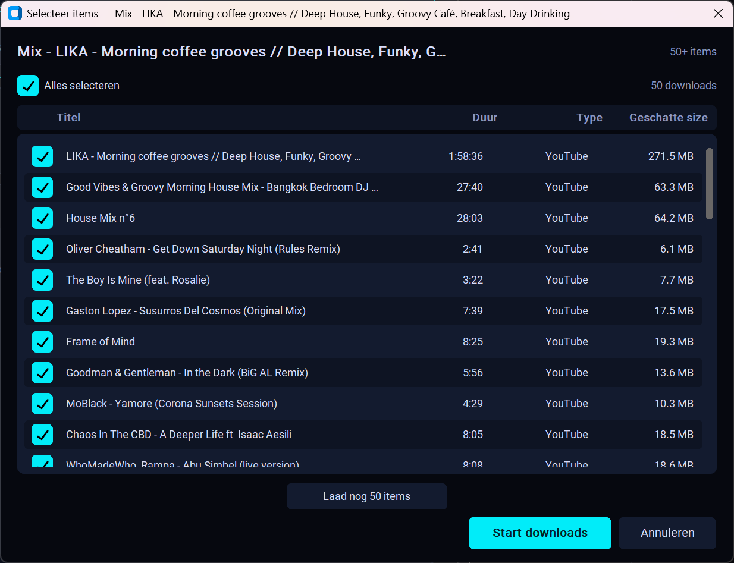This screenshot has height=563, width=734.
Task: Click the app icon in title bar
Action: [15, 14]
